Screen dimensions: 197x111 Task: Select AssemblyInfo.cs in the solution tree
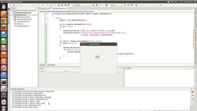point(23,22)
